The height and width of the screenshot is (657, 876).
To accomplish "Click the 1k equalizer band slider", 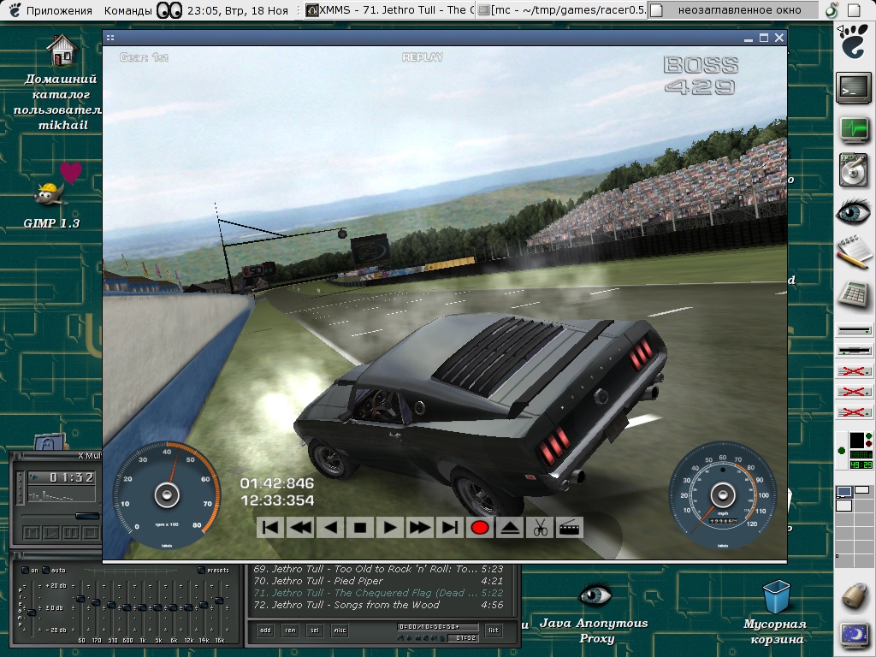I will click(x=143, y=608).
